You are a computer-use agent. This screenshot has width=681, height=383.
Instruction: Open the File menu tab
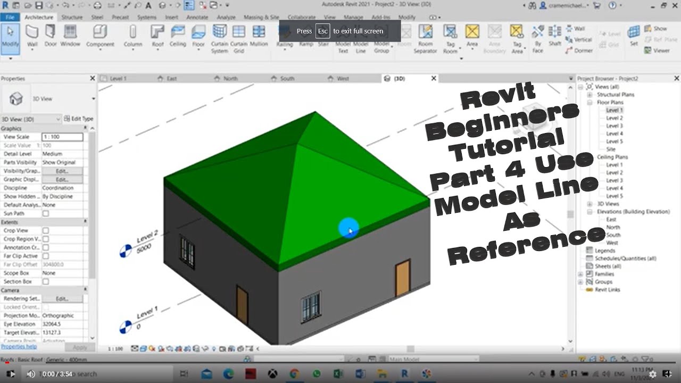[10, 17]
